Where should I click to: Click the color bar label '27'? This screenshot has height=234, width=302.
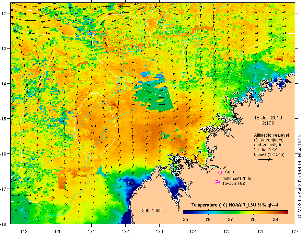(x=230, y=219)
